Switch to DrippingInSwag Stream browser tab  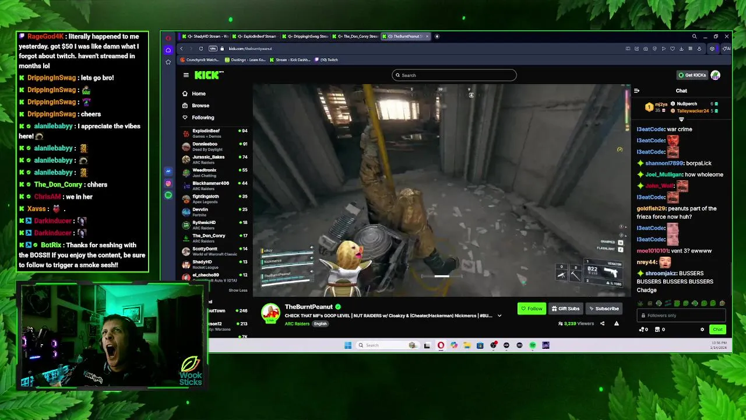point(307,36)
